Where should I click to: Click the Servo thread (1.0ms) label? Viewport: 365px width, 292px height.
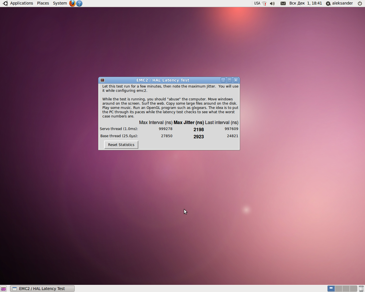119,129
